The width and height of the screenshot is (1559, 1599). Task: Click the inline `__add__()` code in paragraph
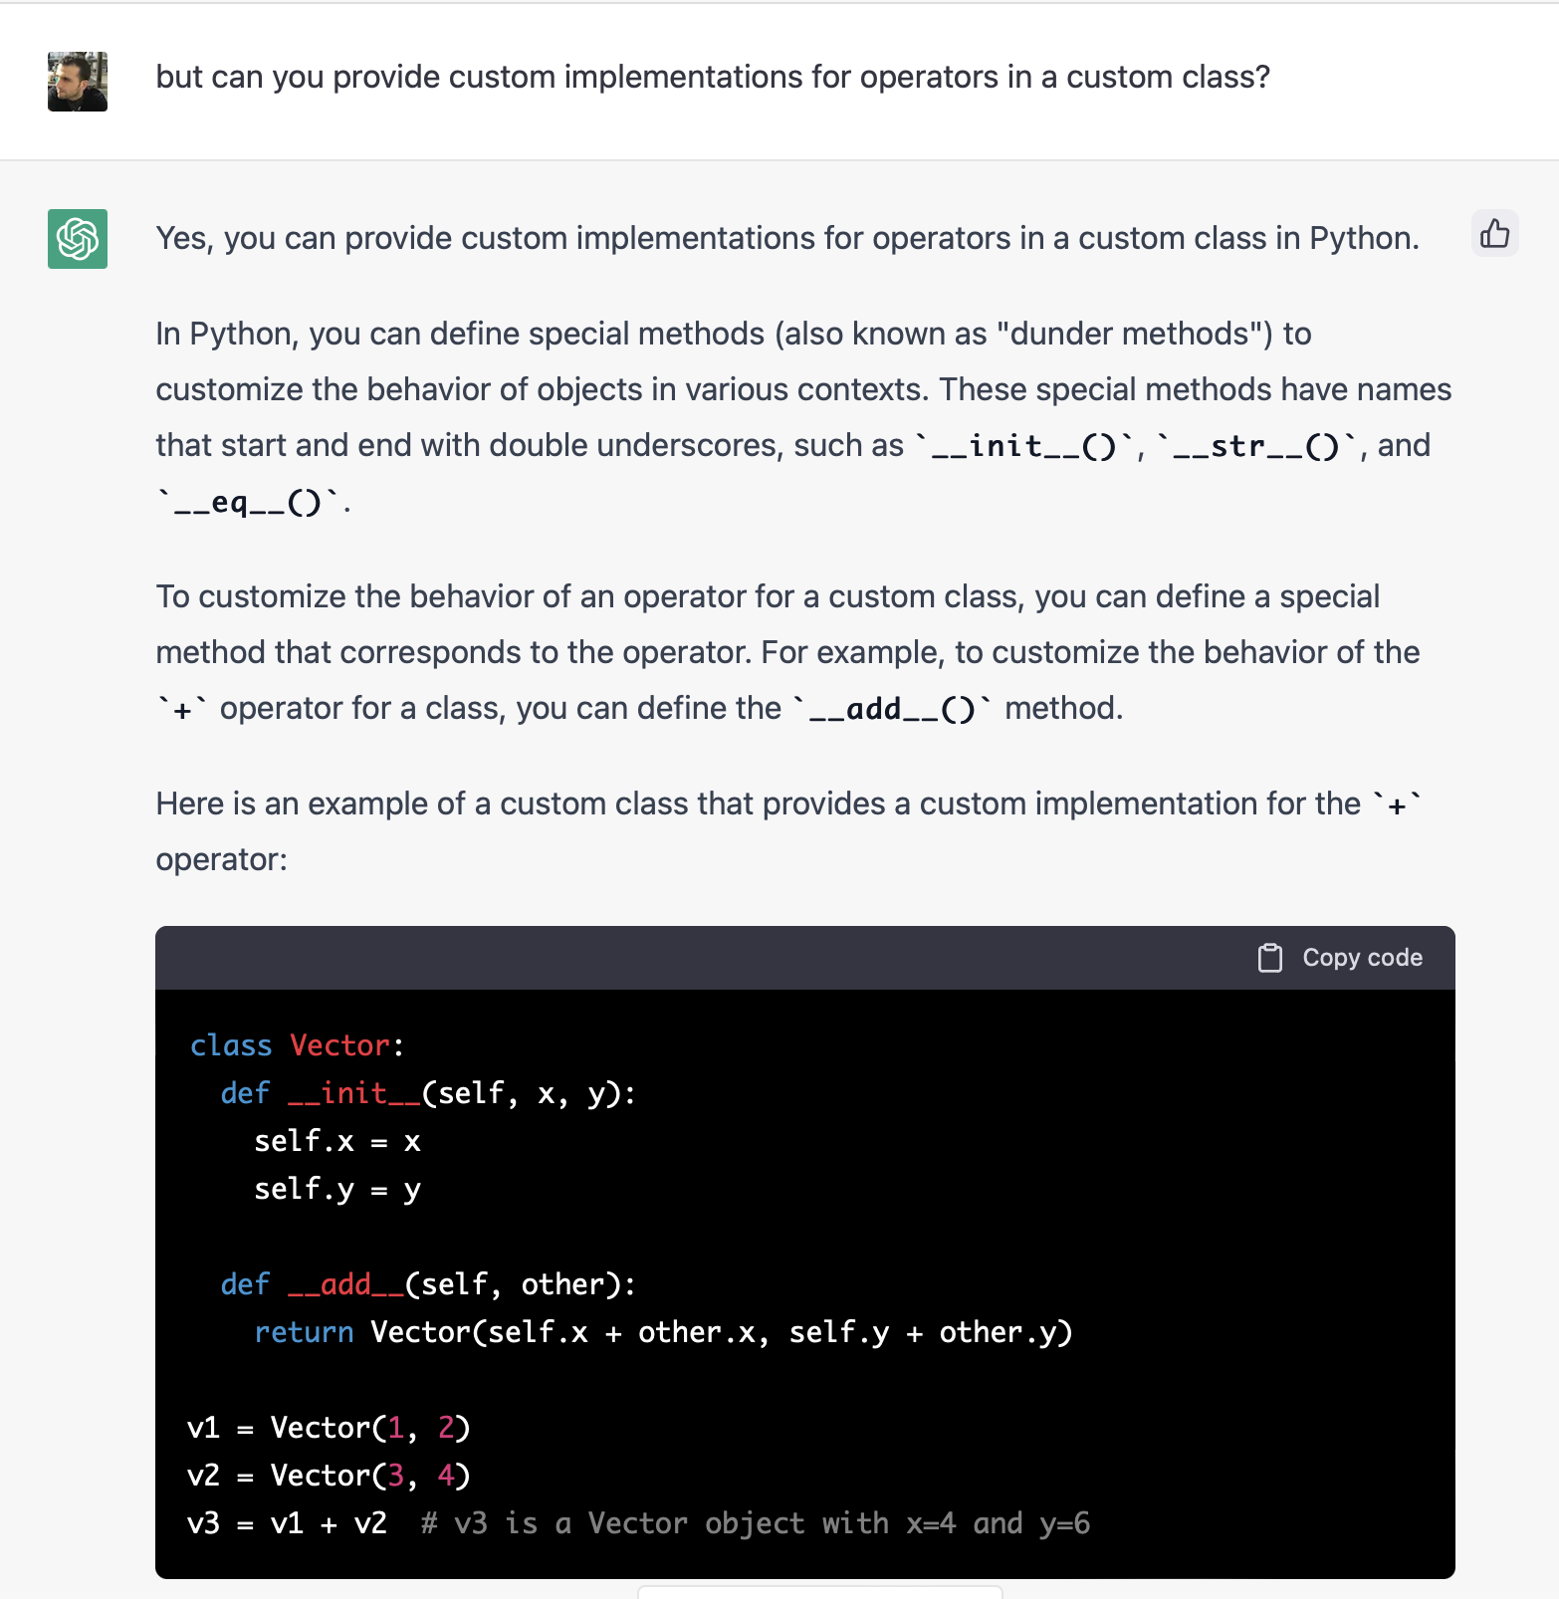click(x=892, y=709)
